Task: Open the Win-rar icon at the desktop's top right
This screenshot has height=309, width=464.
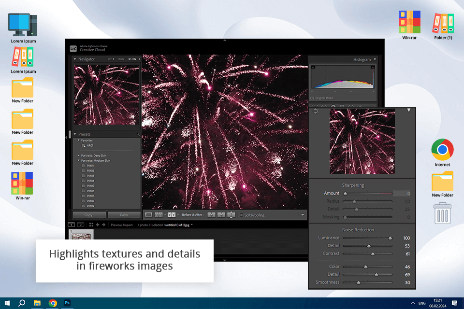Action: 409,22
